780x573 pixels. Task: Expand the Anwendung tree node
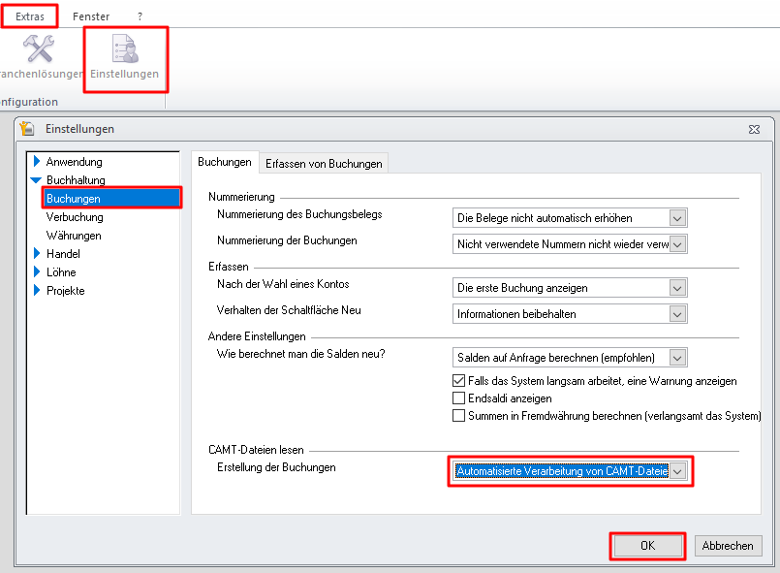37,162
